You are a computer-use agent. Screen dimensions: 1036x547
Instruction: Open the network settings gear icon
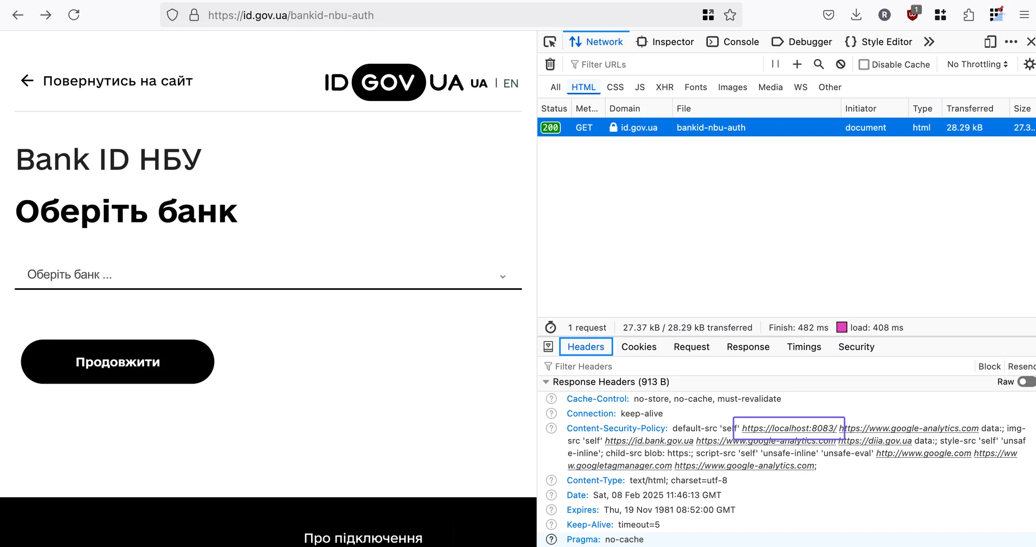pos(1029,64)
